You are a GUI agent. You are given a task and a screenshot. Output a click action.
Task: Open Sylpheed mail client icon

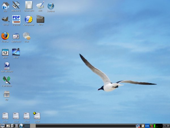pos(16,36)
